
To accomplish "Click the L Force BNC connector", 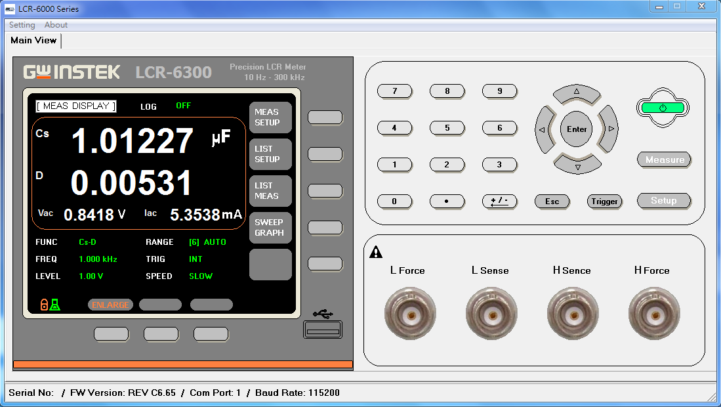I will click(x=410, y=314).
